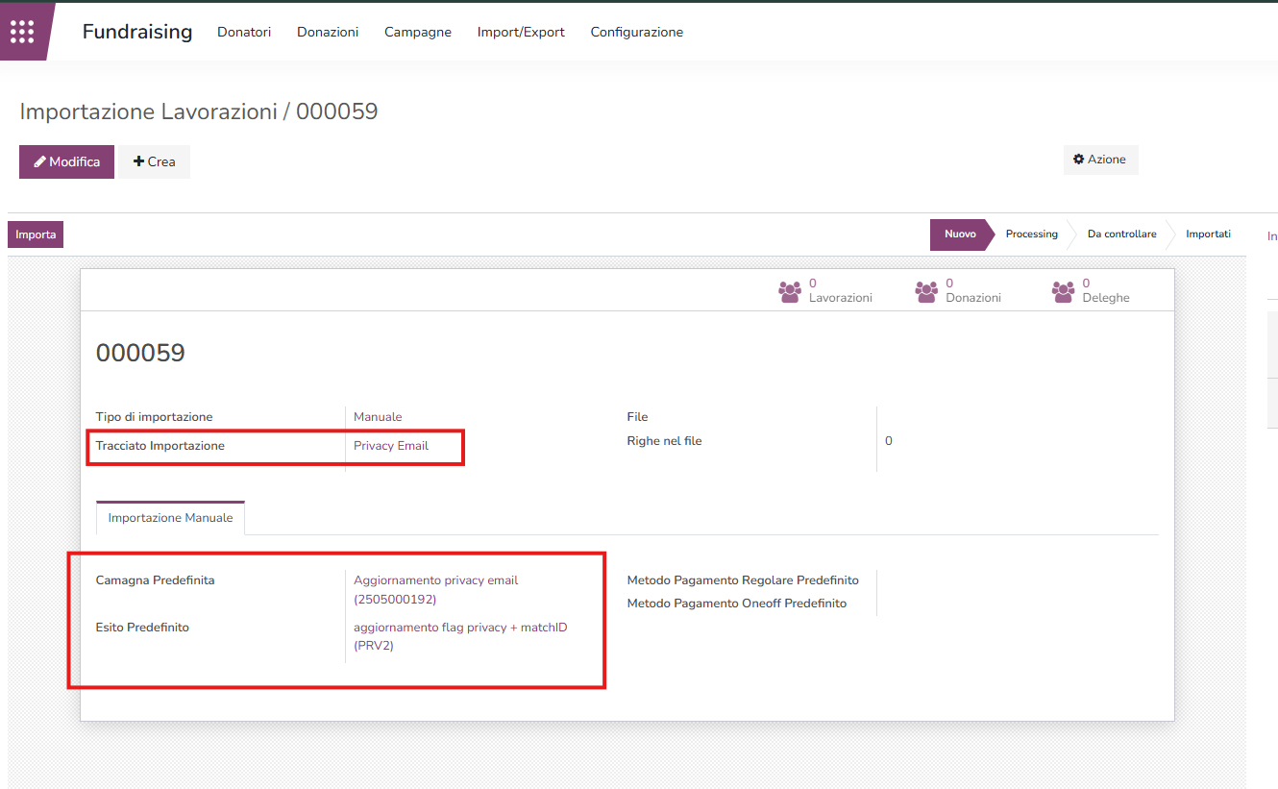Viewport: 1278px width, 789px height.
Task: Click the Modifica edit button
Action: click(x=66, y=161)
